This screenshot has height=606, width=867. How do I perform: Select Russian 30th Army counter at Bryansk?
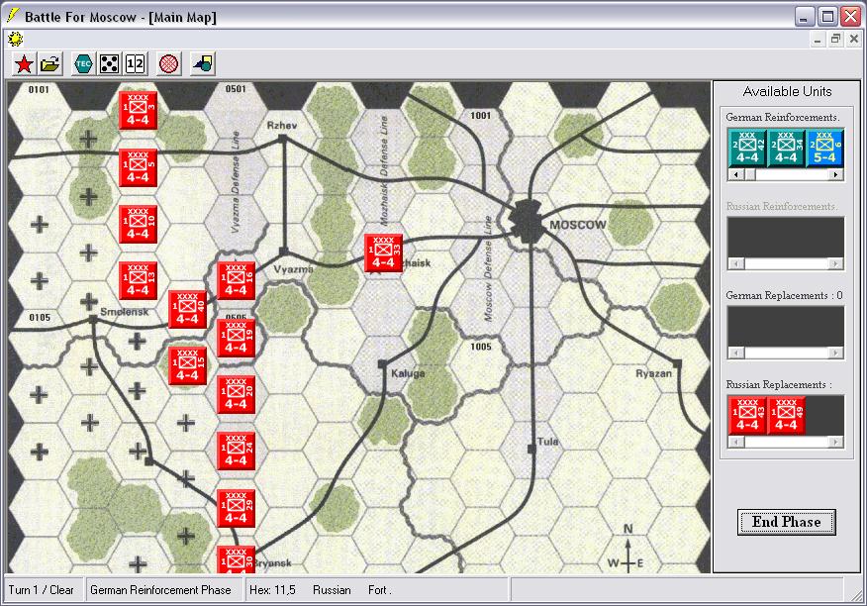click(x=237, y=560)
